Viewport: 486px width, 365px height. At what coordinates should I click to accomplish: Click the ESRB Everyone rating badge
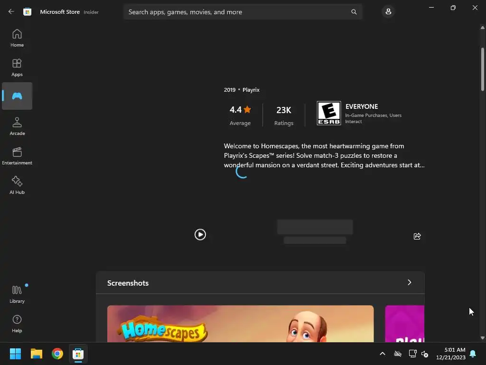(x=329, y=113)
